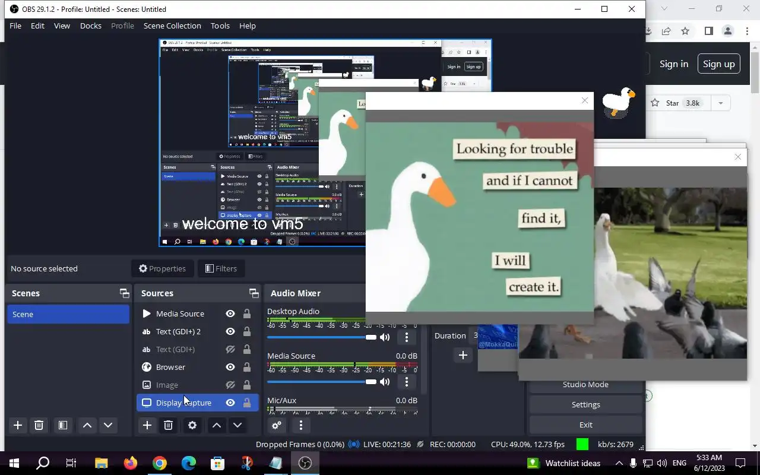760x475 pixels.
Task: Click Sign up in browser window
Action: click(x=718, y=64)
